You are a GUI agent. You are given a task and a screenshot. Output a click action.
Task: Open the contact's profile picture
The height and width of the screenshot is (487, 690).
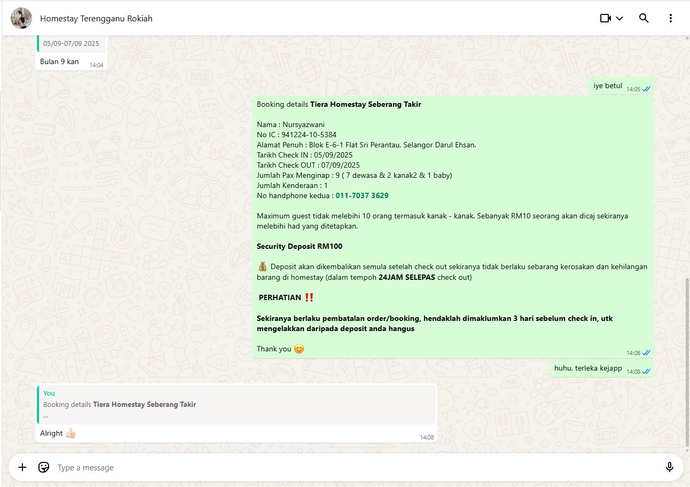[x=21, y=18]
